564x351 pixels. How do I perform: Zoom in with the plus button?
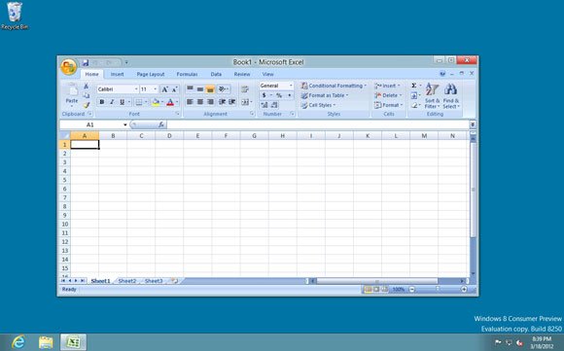tap(464, 289)
